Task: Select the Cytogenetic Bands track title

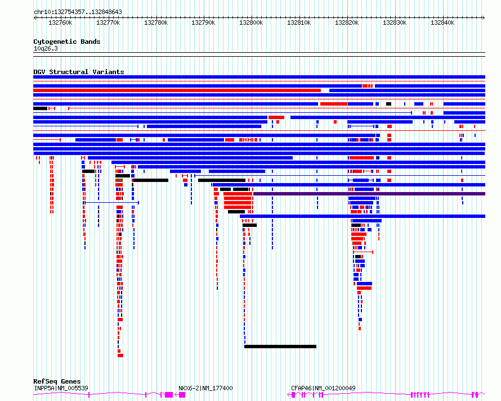Action: 67,42
